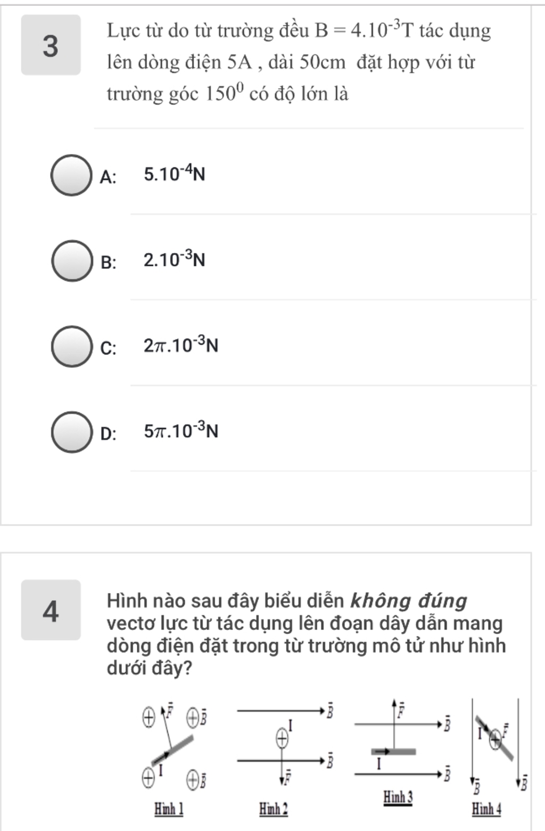Click the answer text 5π.10⁻³N
This screenshot has height=831, width=545.
(181, 430)
